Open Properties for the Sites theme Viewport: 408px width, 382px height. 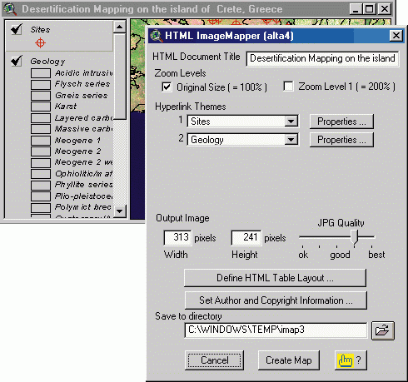tap(341, 122)
